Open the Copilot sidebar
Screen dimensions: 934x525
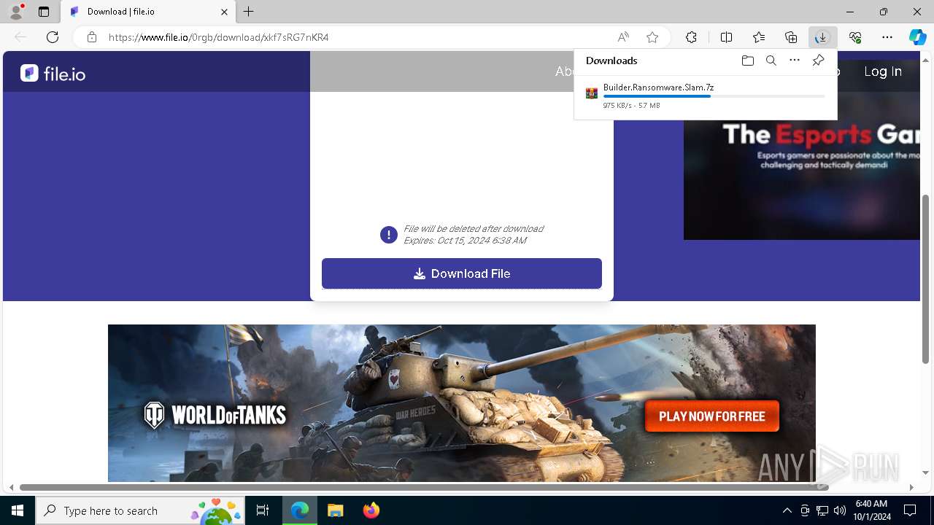917,37
